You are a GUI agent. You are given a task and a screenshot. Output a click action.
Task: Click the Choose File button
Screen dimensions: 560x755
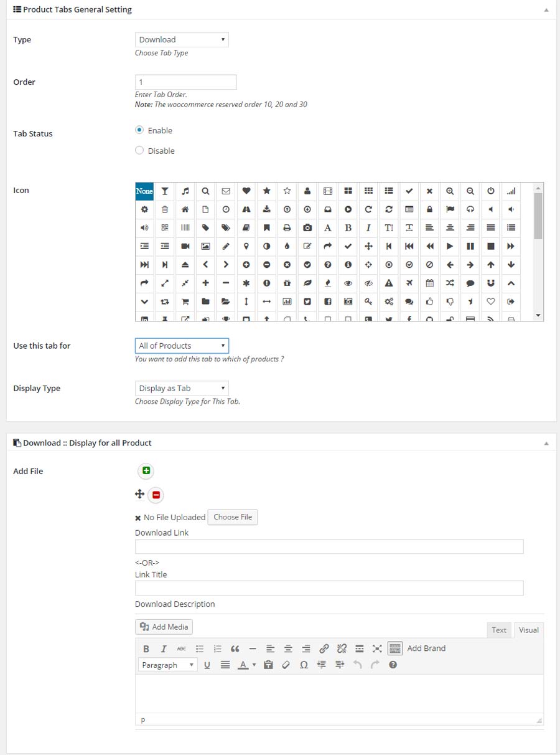coord(233,517)
